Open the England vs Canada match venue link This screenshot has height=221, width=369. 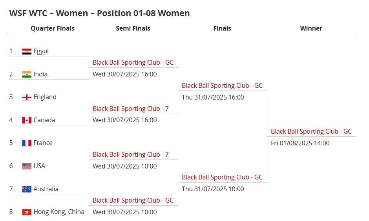[130, 109]
